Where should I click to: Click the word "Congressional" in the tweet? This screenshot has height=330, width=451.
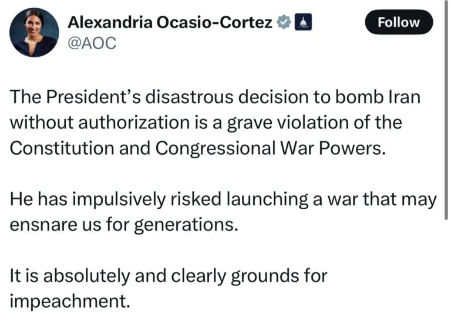tap(216, 149)
